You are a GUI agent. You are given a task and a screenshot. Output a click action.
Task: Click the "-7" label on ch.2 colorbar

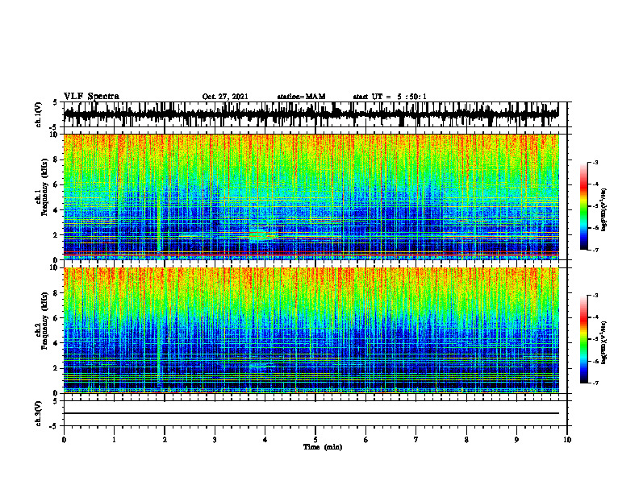pyautogui.click(x=595, y=383)
